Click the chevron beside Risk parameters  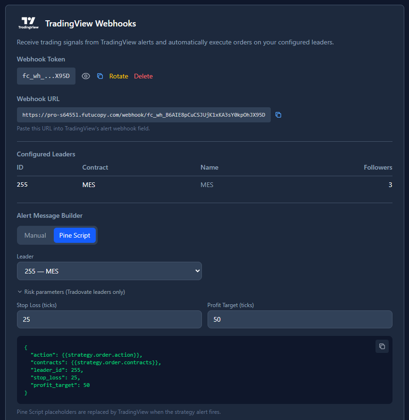[19, 291]
